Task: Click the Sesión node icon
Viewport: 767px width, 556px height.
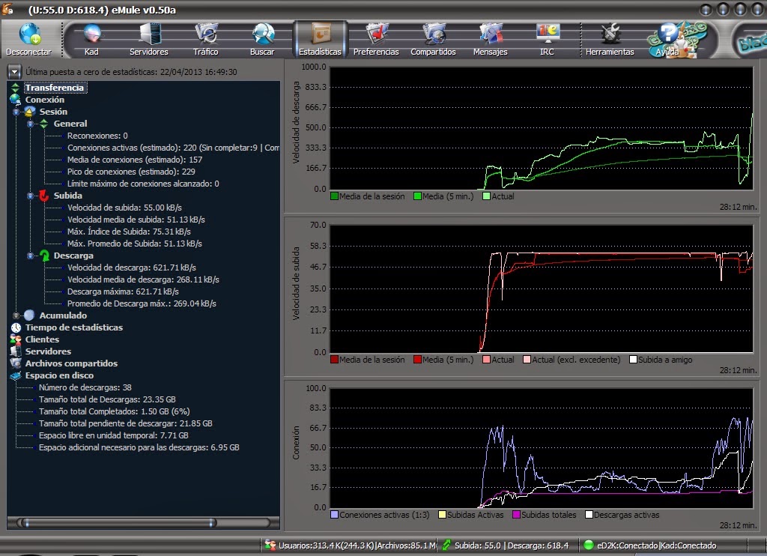Action: [30, 112]
